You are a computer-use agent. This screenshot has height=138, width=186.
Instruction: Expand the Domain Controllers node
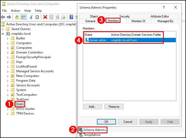coord(8,52)
